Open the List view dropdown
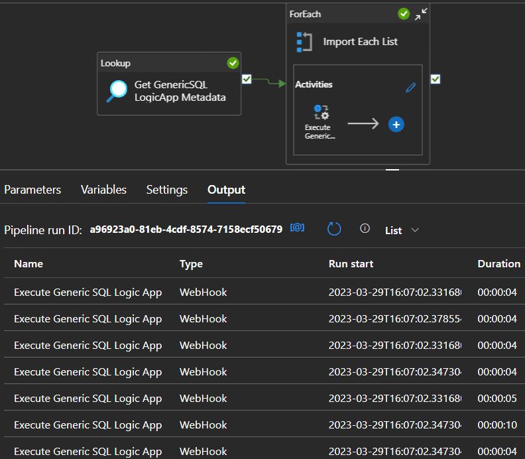This screenshot has height=459, width=525. [402, 230]
